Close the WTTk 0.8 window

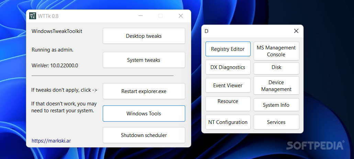[181, 16]
